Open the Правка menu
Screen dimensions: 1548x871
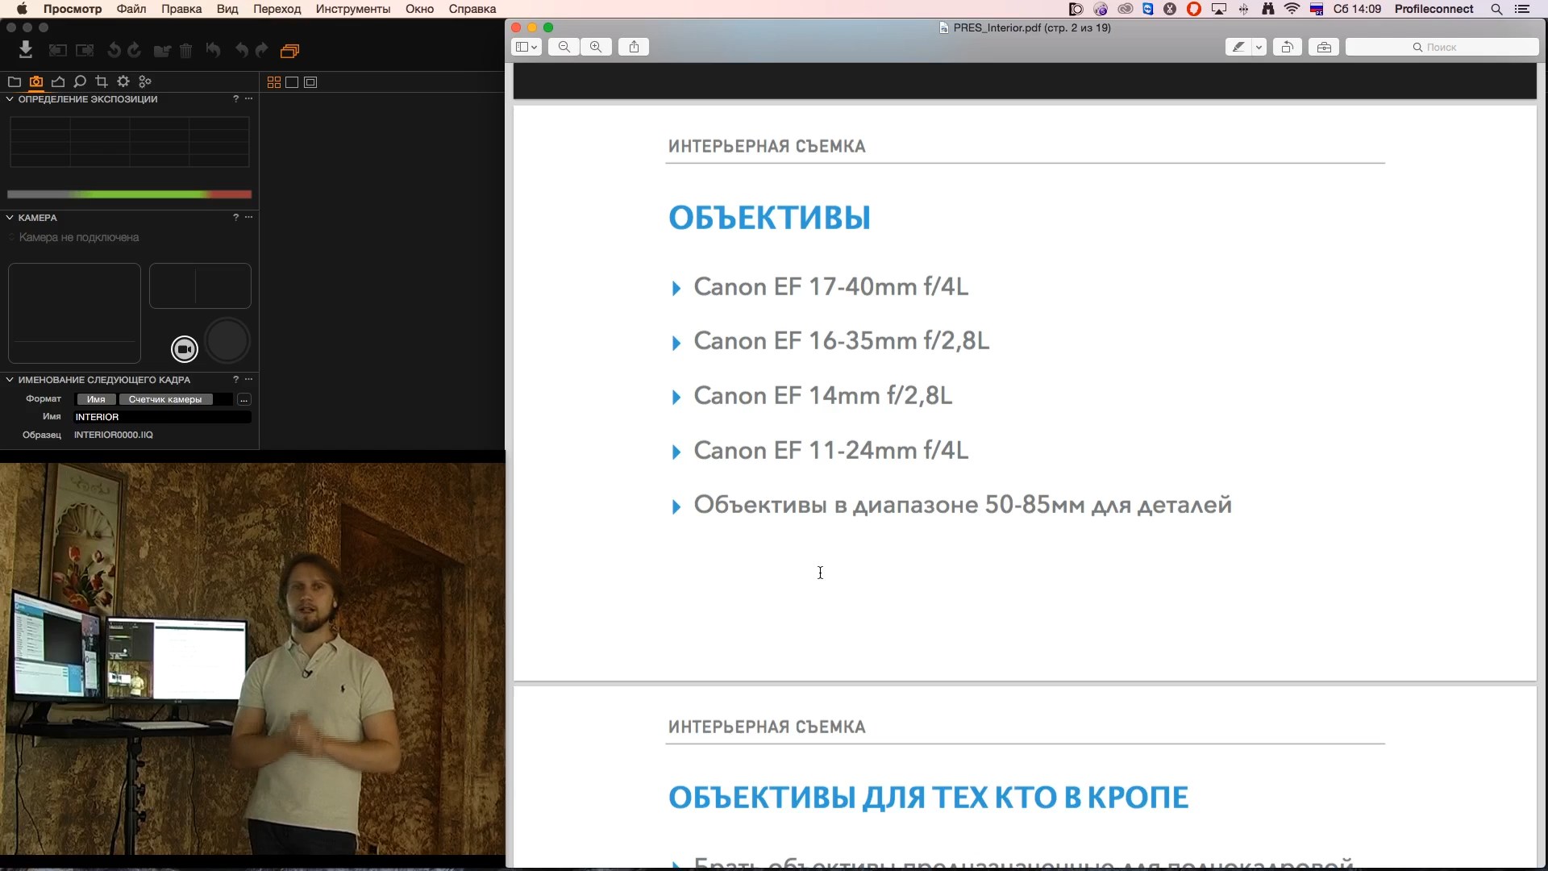181,9
